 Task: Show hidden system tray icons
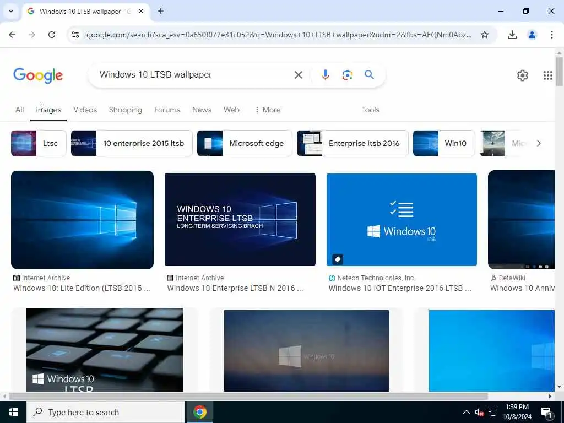466,412
